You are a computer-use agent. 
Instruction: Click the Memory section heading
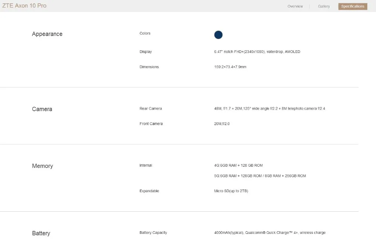[x=42, y=166]
